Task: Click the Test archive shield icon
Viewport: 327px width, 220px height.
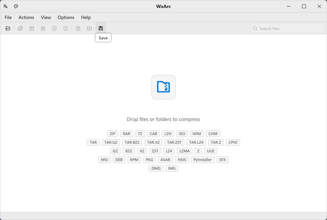Action: pyautogui.click(x=54, y=28)
